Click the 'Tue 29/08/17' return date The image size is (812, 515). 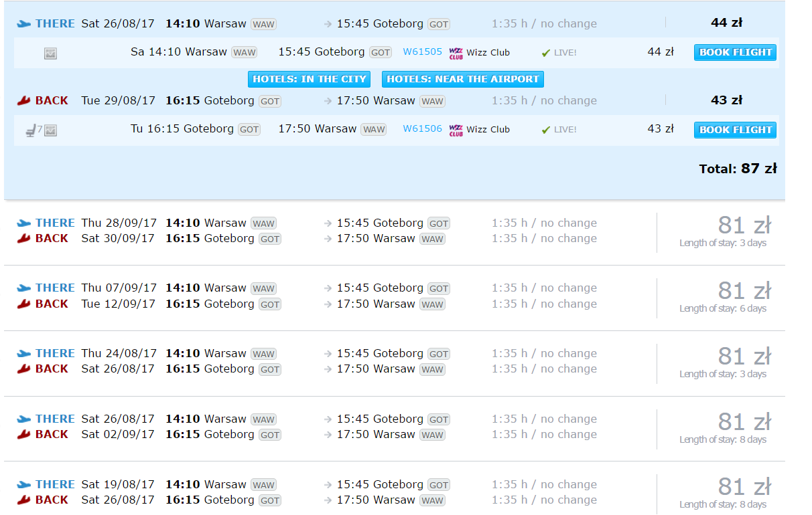click(x=119, y=100)
